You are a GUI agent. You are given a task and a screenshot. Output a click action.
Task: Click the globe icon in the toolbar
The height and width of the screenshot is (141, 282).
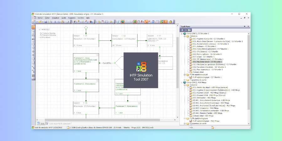123,22
